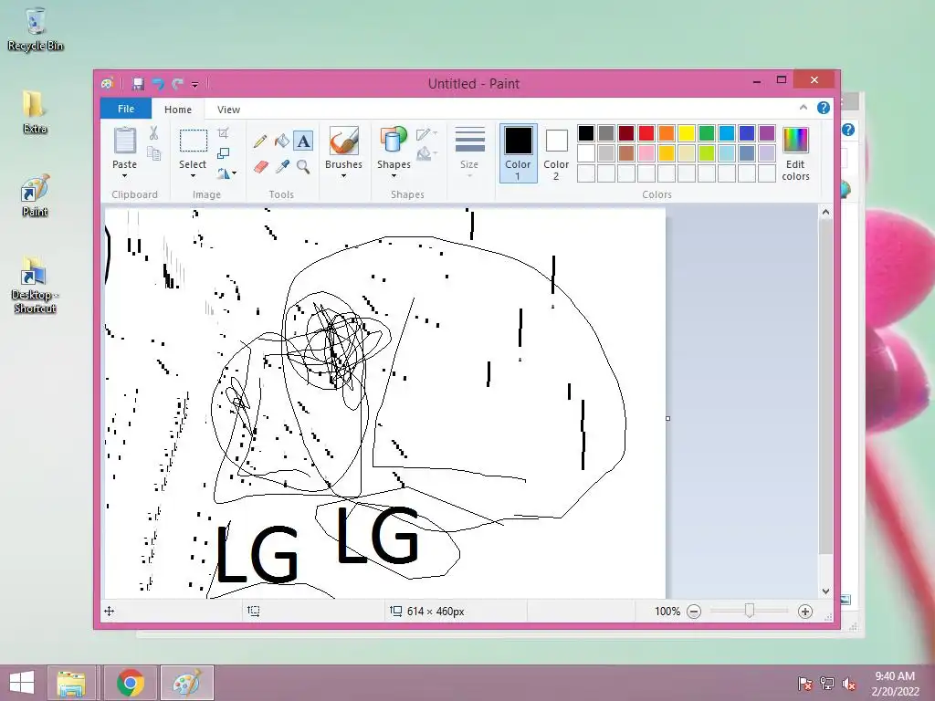
Task: Select the Pencil tool
Action: [x=260, y=141]
